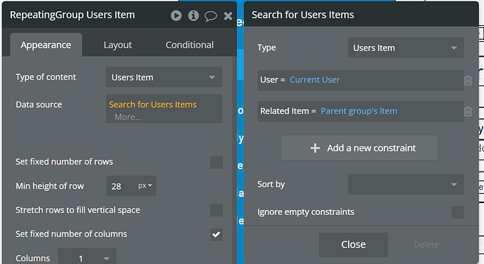Viewport: 484px width, 264px height.
Task: Click the Close button in search popup
Action: (354, 244)
